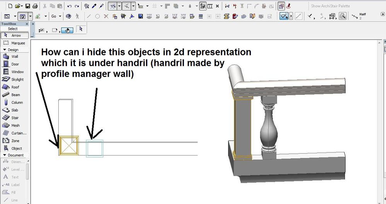Screen dimensions: 386x204
Task: Select the Mesh tool
Action: 15,125
